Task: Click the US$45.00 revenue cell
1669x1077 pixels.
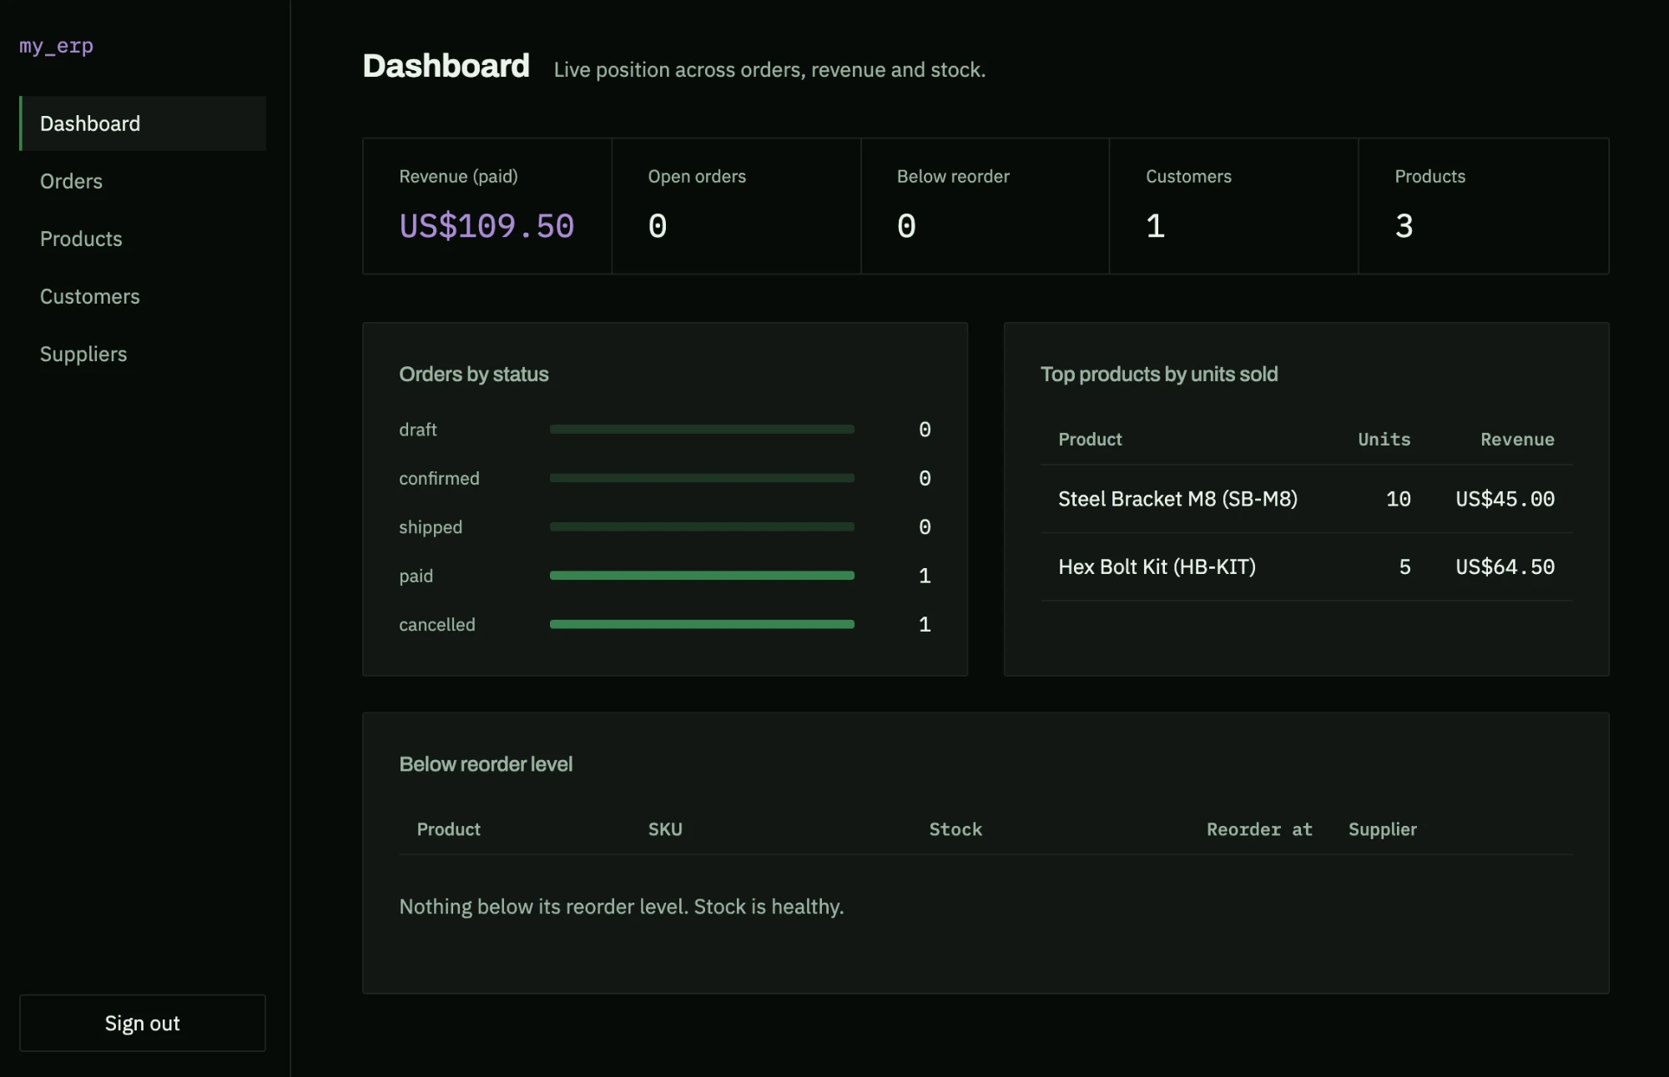Action: point(1505,499)
